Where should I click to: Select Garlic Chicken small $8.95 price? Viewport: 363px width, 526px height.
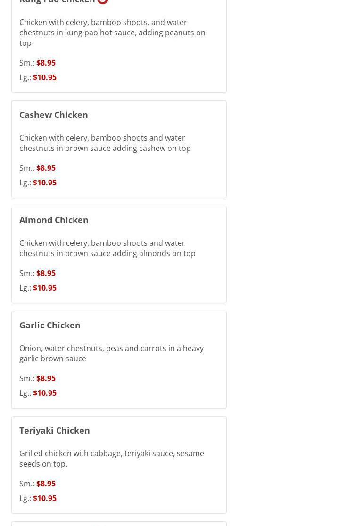(x=46, y=378)
